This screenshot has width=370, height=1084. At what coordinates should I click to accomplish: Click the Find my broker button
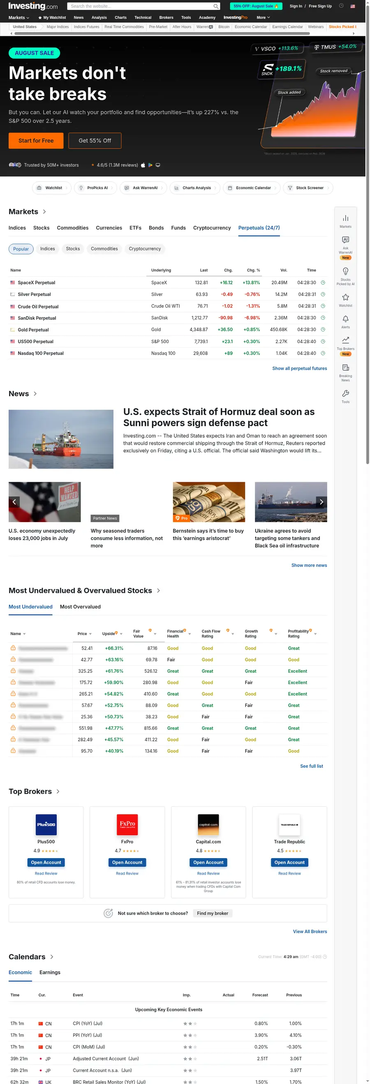[x=213, y=913]
